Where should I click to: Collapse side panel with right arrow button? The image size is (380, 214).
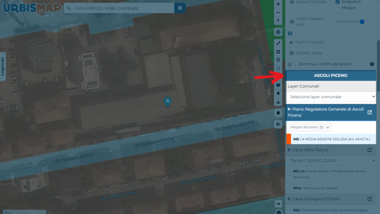point(278,204)
